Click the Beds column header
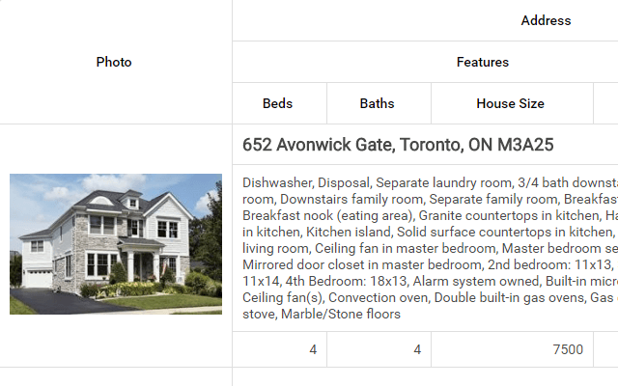 [278, 103]
